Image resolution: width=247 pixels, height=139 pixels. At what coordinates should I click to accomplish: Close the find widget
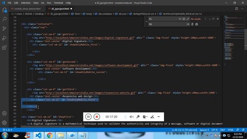[x=218, y=19]
